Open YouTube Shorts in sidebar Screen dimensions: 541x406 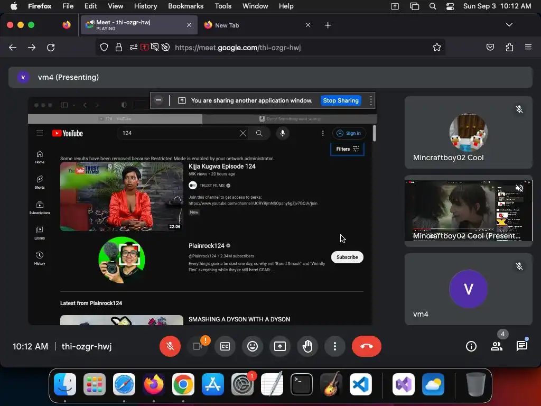click(x=40, y=182)
